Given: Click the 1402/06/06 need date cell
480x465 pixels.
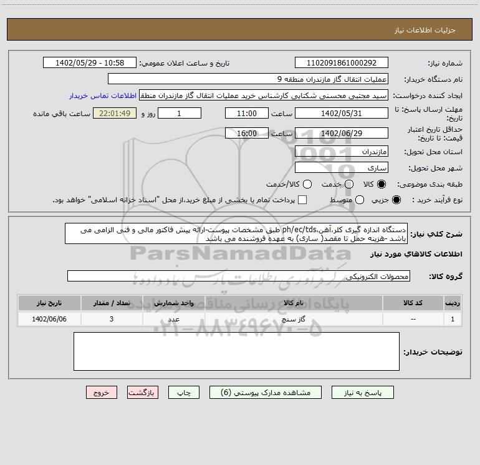Looking at the screenshot, I should click(49, 319).
